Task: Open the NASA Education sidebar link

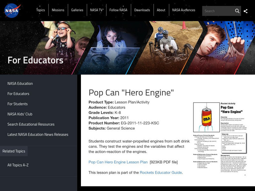Action: [x=20, y=83]
